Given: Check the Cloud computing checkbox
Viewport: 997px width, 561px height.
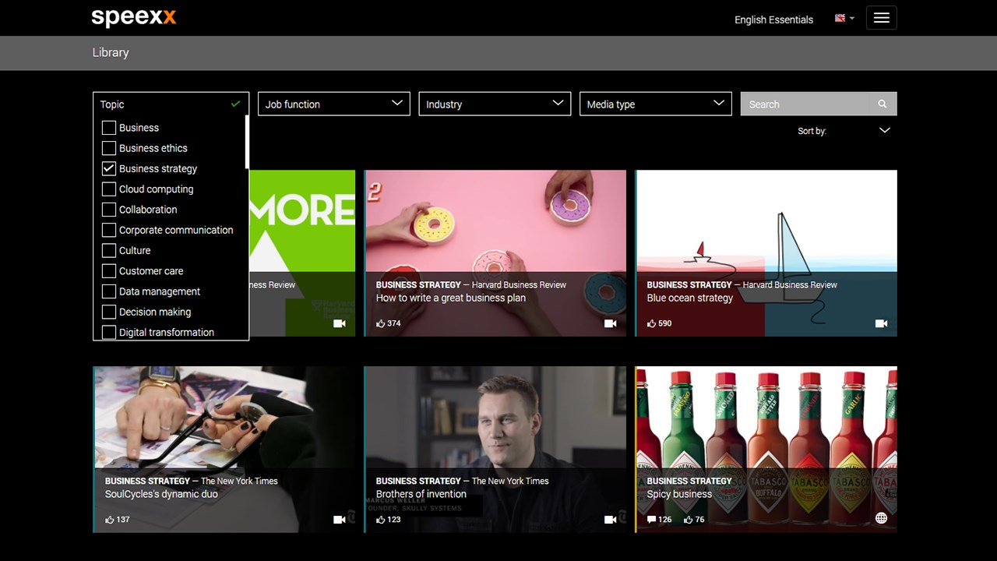Looking at the screenshot, I should point(109,189).
